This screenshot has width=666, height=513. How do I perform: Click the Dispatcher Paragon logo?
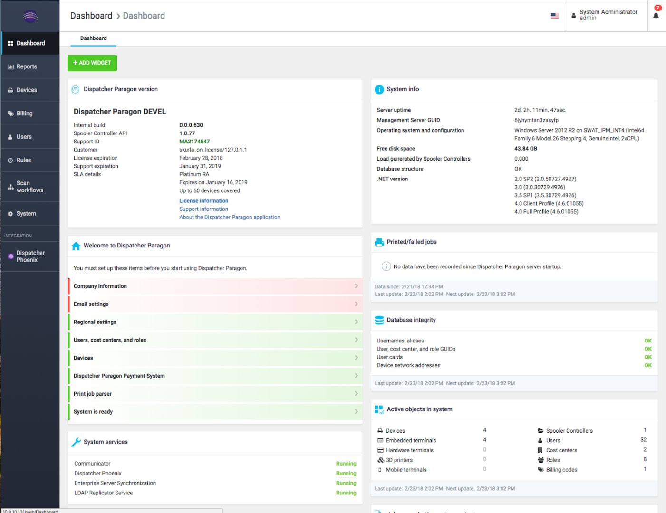(30, 16)
